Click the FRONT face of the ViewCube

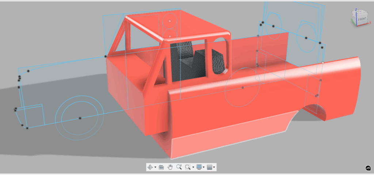pyautogui.click(x=362, y=19)
